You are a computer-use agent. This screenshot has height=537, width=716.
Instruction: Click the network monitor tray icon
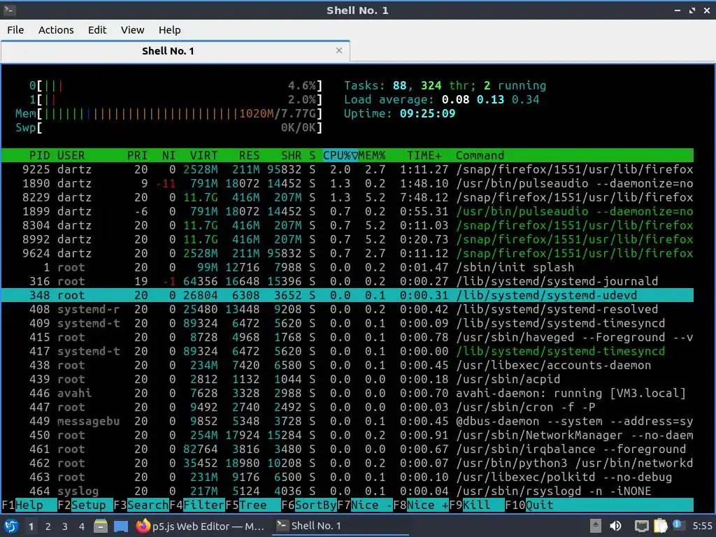pos(642,526)
